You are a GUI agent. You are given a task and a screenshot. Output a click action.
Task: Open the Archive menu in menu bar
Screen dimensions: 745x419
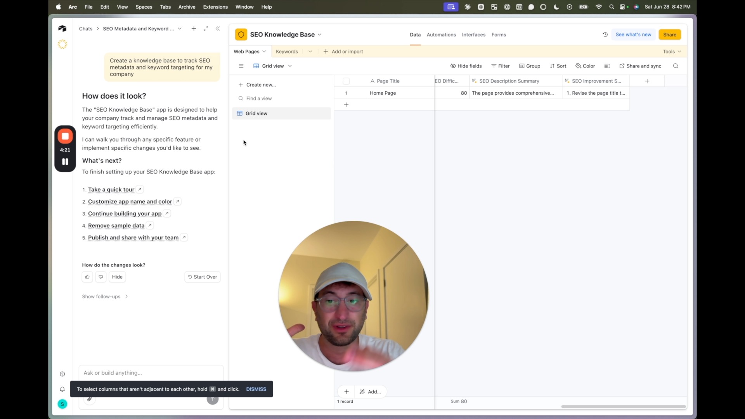(187, 7)
